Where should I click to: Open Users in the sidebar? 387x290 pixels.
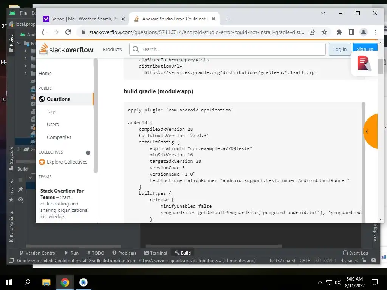click(x=53, y=125)
